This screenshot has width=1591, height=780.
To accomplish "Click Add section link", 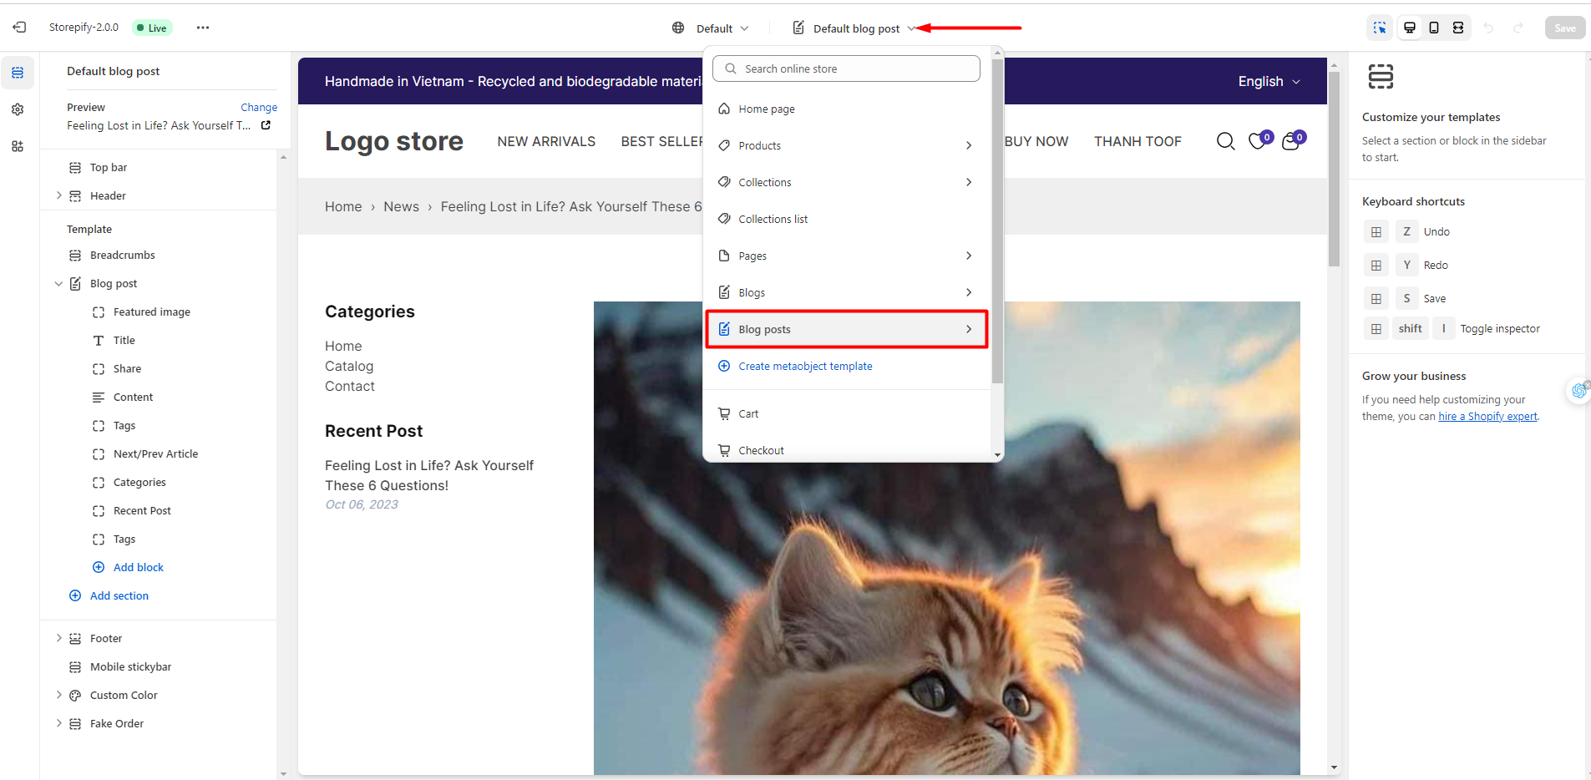I will (119, 595).
